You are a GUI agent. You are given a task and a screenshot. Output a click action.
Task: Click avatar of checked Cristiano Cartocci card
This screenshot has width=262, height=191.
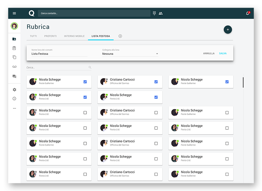[x=104, y=82]
